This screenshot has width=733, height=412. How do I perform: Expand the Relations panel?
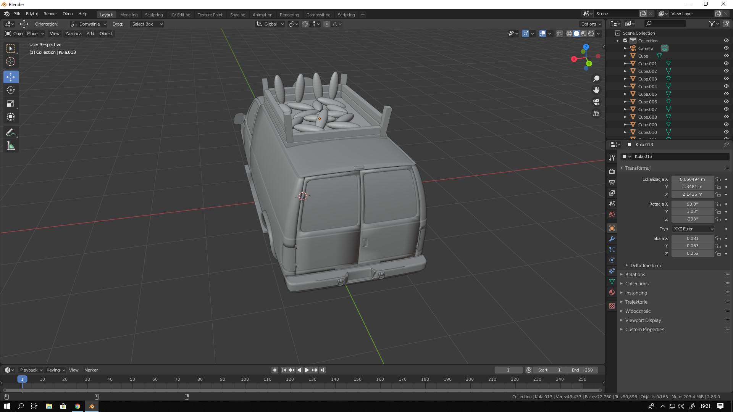tap(635, 275)
